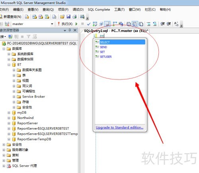
Task: Toggle auto-hide pin on Object Explorer
Action: pyautogui.click(x=70, y=30)
